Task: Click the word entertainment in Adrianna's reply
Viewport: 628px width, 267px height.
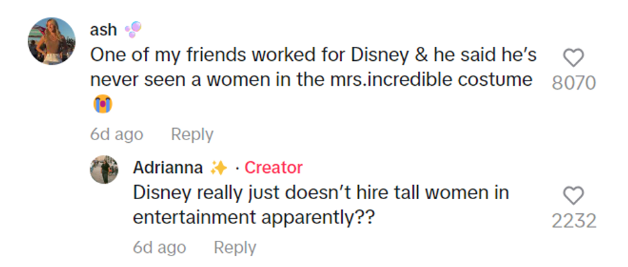Action: (193, 217)
